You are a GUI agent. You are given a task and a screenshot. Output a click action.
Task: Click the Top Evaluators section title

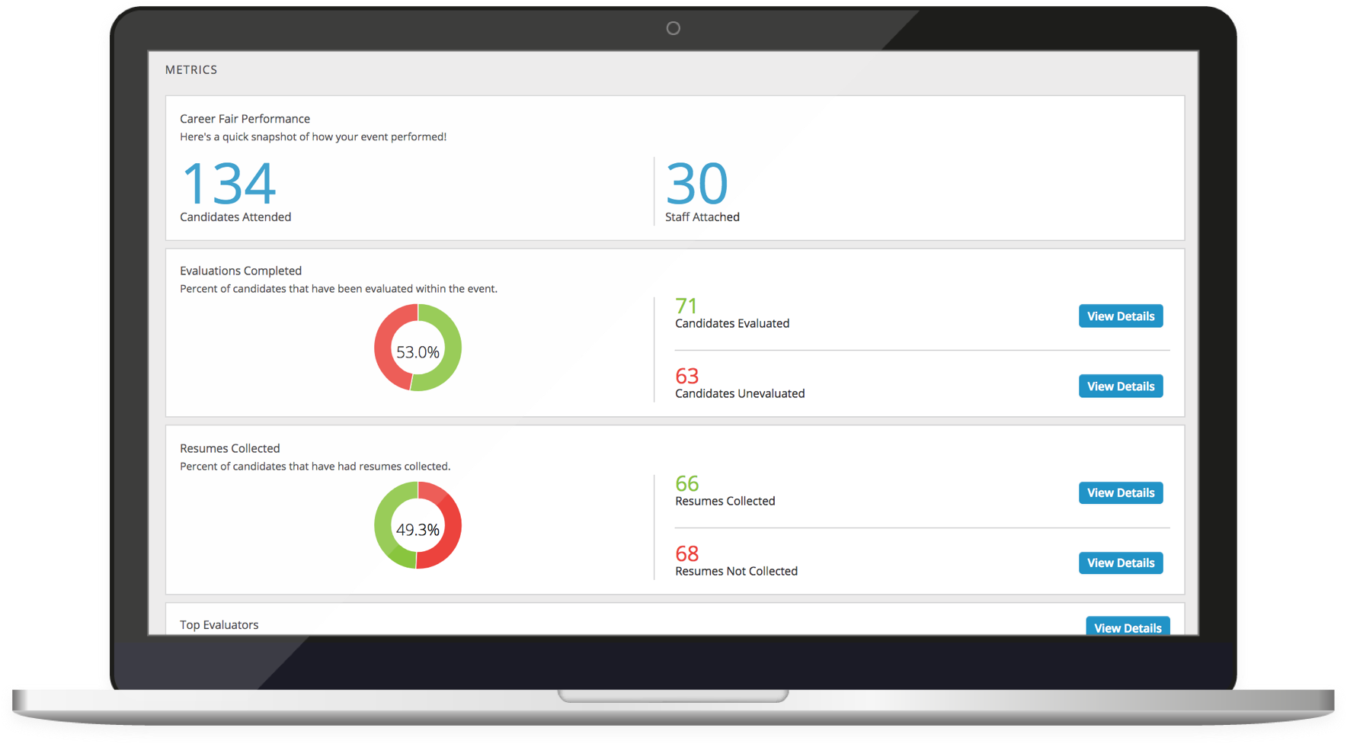[219, 625]
